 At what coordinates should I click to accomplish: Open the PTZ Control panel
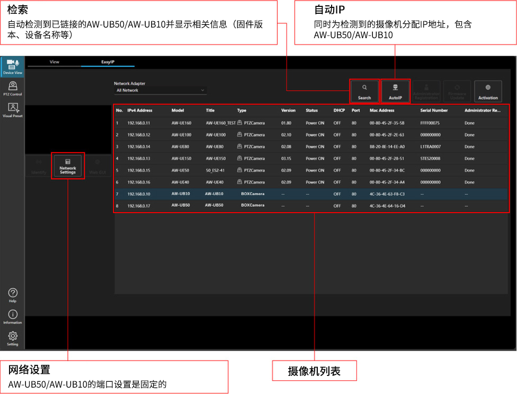click(x=13, y=89)
